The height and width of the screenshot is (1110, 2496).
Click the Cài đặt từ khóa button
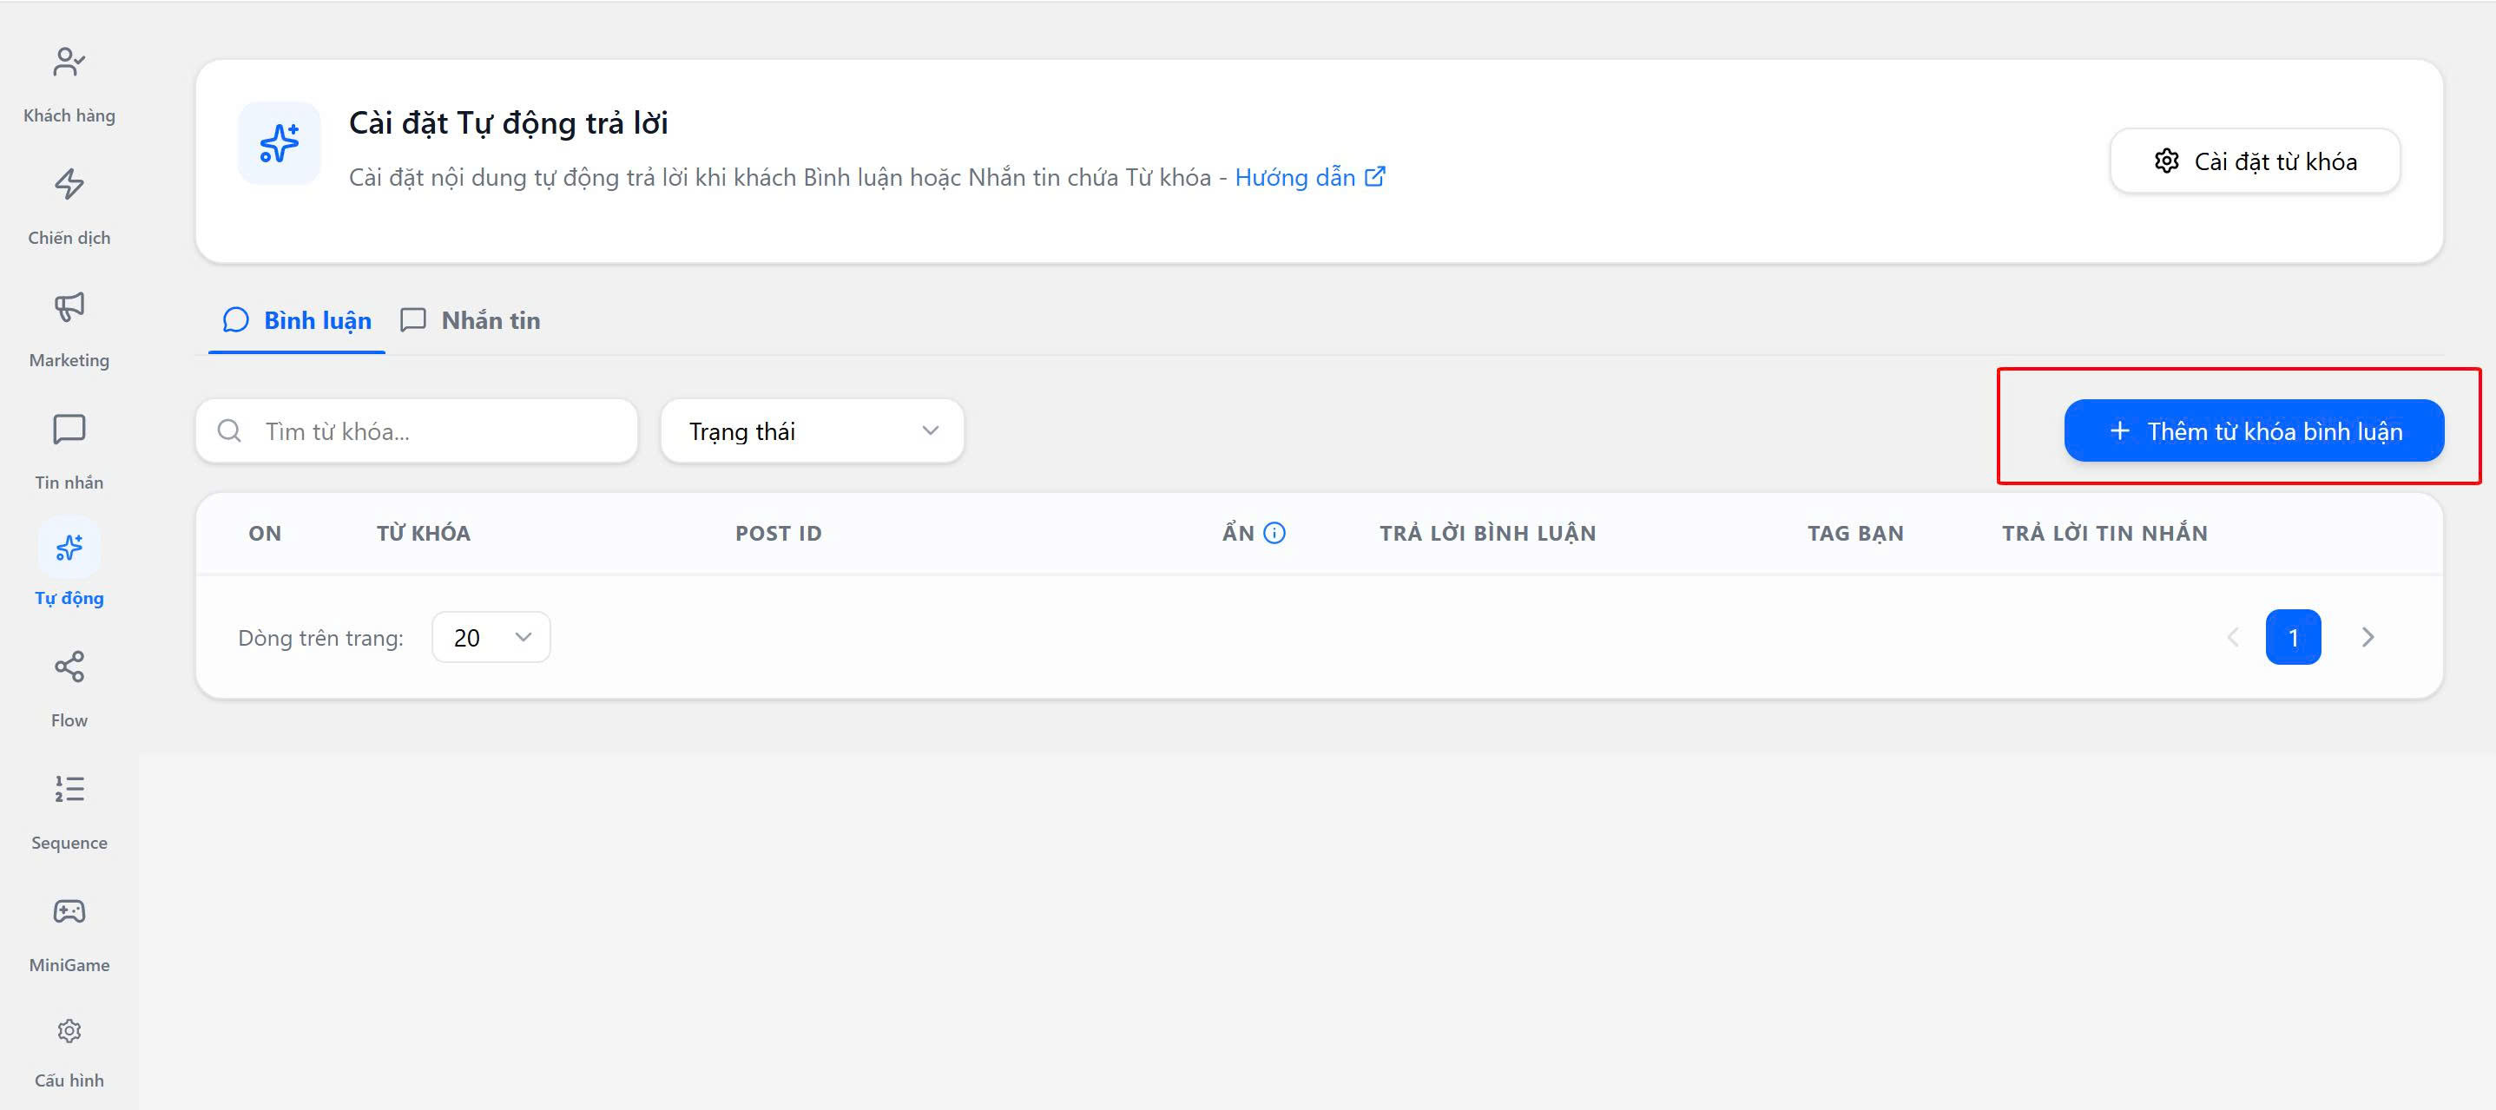coord(2254,161)
